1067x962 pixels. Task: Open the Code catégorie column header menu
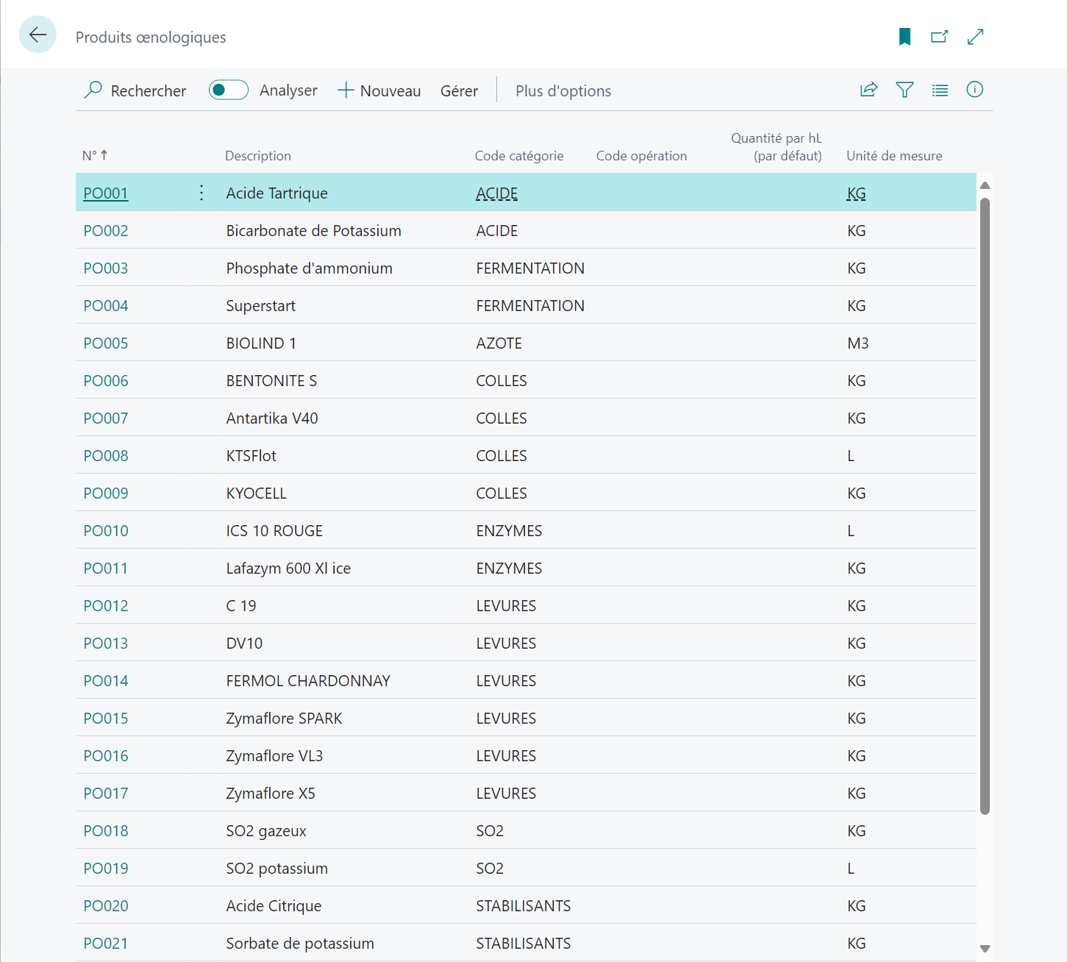click(x=519, y=155)
